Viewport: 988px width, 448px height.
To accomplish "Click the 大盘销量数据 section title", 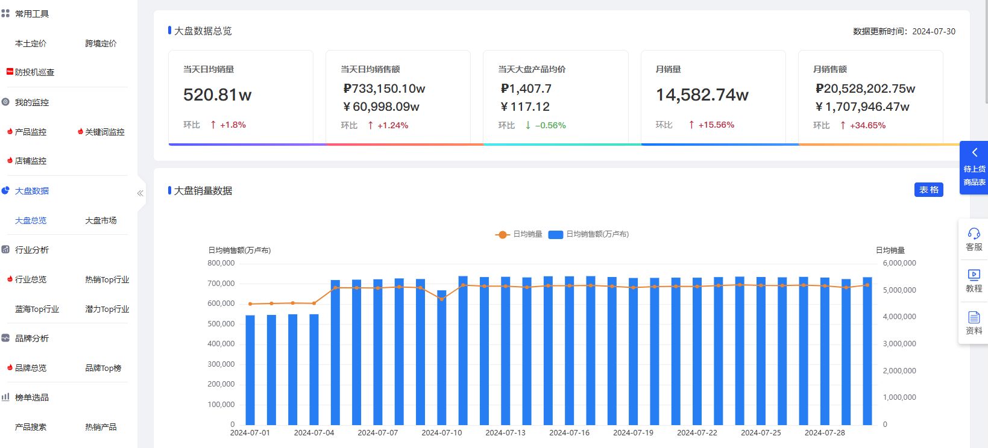I will (x=203, y=190).
